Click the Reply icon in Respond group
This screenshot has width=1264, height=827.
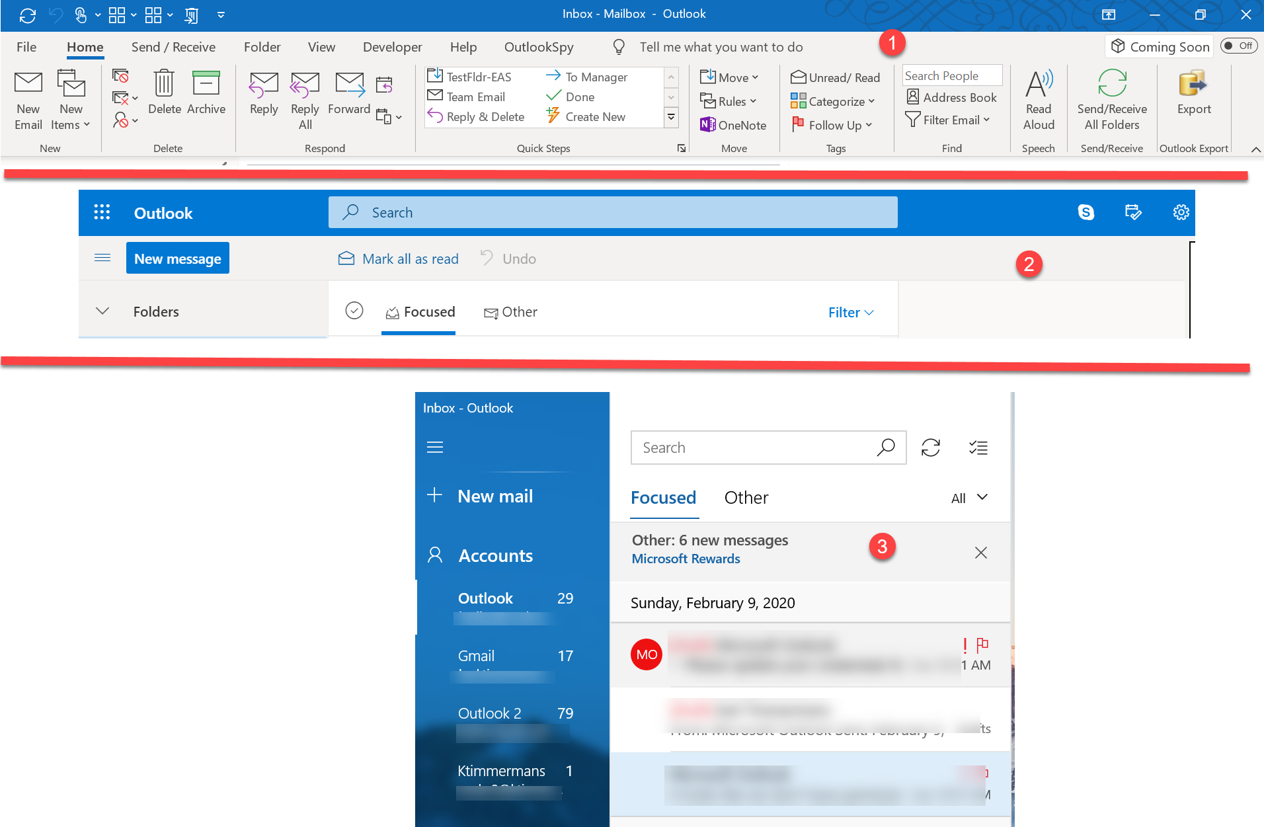pos(264,93)
